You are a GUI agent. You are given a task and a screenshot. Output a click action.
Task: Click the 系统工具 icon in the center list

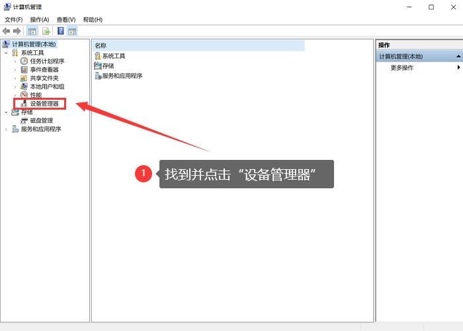98,56
